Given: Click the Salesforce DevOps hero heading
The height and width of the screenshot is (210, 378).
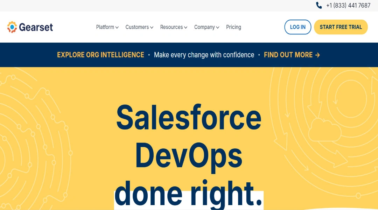Looking at the screenshot, I should tap(189, 136).
